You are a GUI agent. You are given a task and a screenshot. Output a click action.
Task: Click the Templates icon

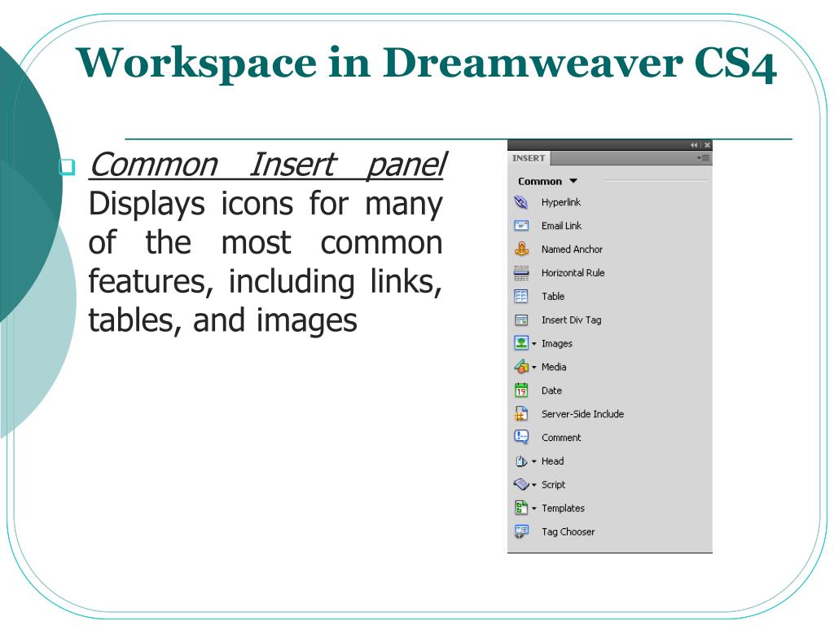coord(521,507)
